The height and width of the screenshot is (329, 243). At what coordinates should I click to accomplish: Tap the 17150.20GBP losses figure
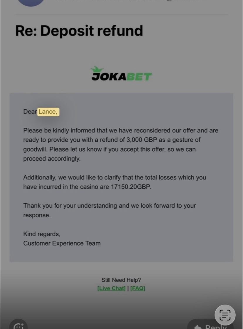pos(131,187)
